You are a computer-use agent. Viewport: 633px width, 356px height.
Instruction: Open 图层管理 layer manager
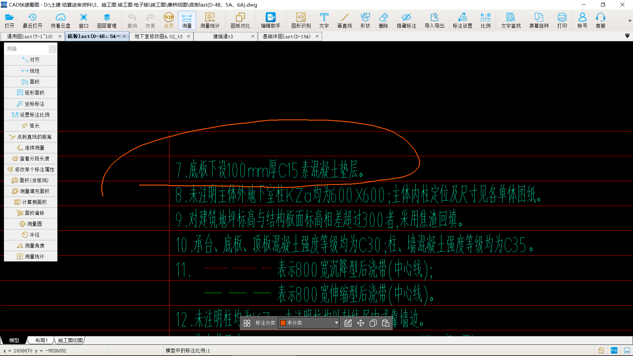pyautogui.click(x=107, y=20)
